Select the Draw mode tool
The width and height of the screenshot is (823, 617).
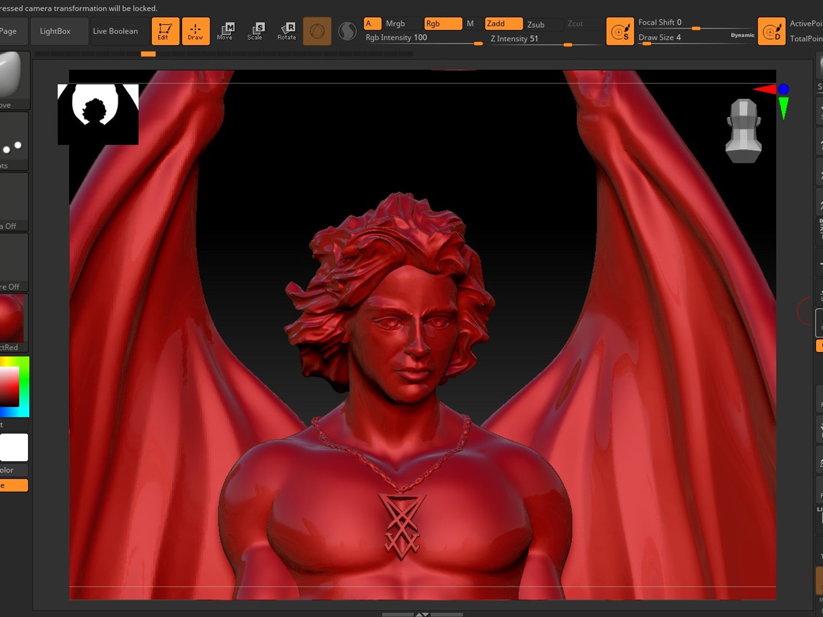pyautogui.click(x=195, y=31)
